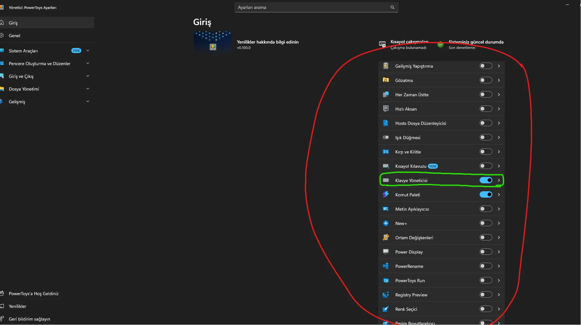Enable the Işık Düğmesi switch
The width and height of the screenshot is (581, 325).
click(x=486, y=137)
